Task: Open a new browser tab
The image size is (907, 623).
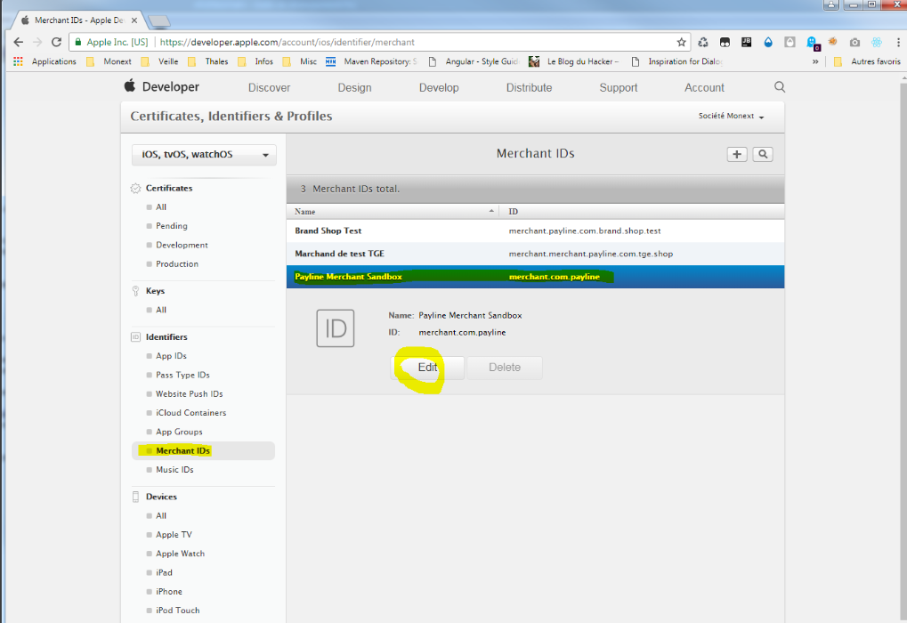Action: [159, 21]
